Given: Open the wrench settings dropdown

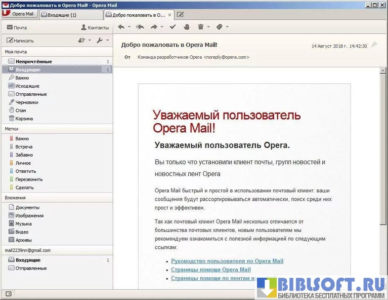Looking at the screenshot, I should click(x=102, y=40).
